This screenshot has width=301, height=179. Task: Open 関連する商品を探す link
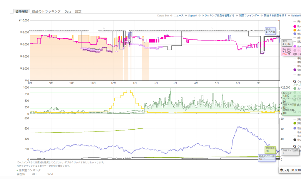click(x=275, y=16)
